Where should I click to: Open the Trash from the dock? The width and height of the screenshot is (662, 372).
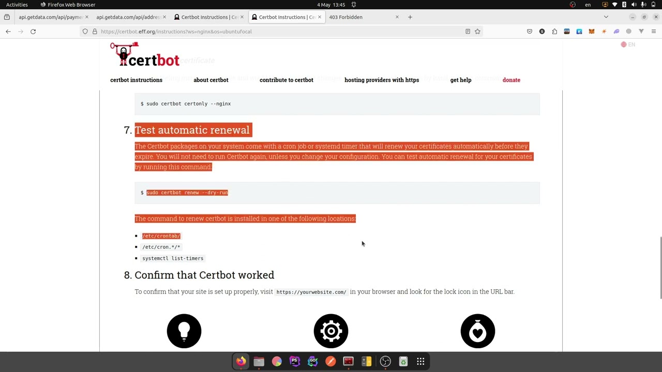(x=403, y=362)
